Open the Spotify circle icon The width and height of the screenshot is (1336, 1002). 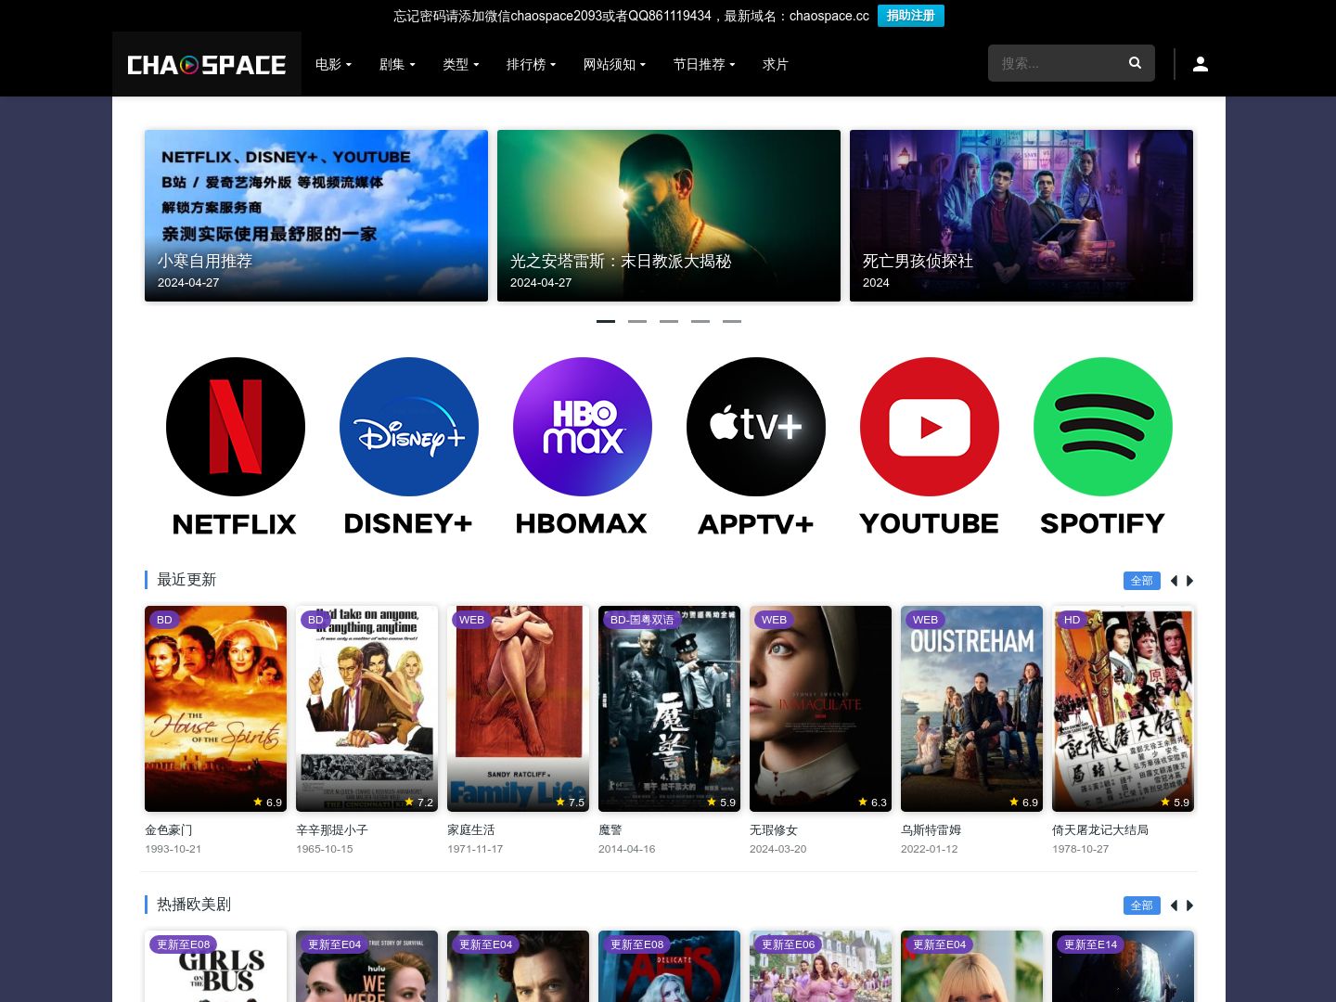1103,427
